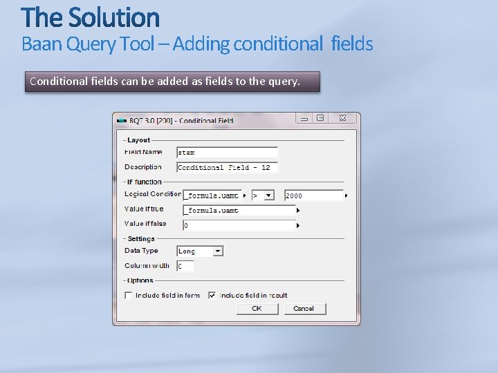Expand the Data Type Long dropdown
The height and width of the screenshot is (373, 498).
click(x=218, y=251)
